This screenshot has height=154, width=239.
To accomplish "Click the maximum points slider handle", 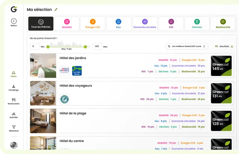I will [x=86, y=47].
